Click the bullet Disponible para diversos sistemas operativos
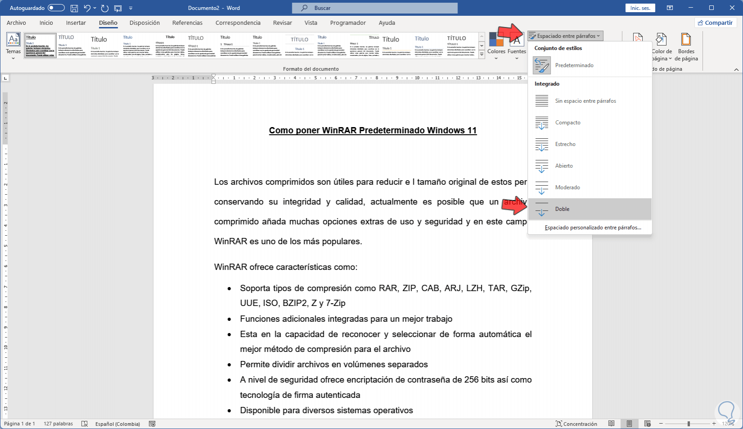 point(326,410)
